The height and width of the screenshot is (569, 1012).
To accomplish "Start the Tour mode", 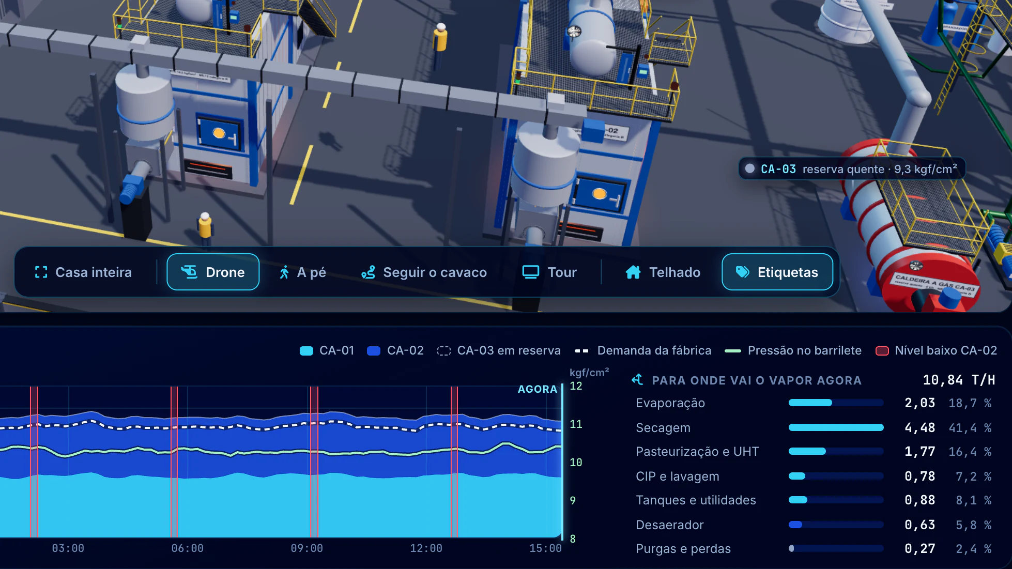I will pos(549,272).
